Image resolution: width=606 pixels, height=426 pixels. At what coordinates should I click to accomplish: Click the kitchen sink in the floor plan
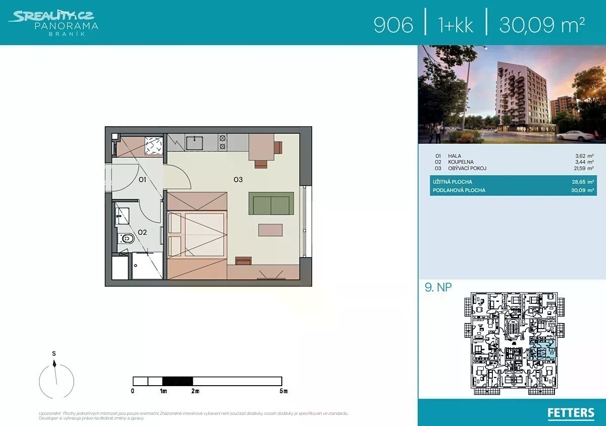click(194, 143)
